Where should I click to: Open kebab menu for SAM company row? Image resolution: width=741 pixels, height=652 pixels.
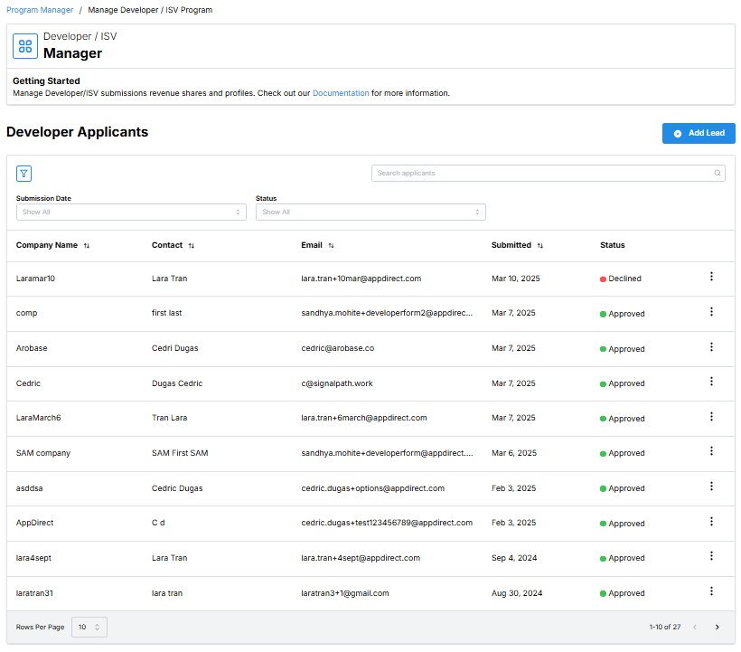[711, 451]
